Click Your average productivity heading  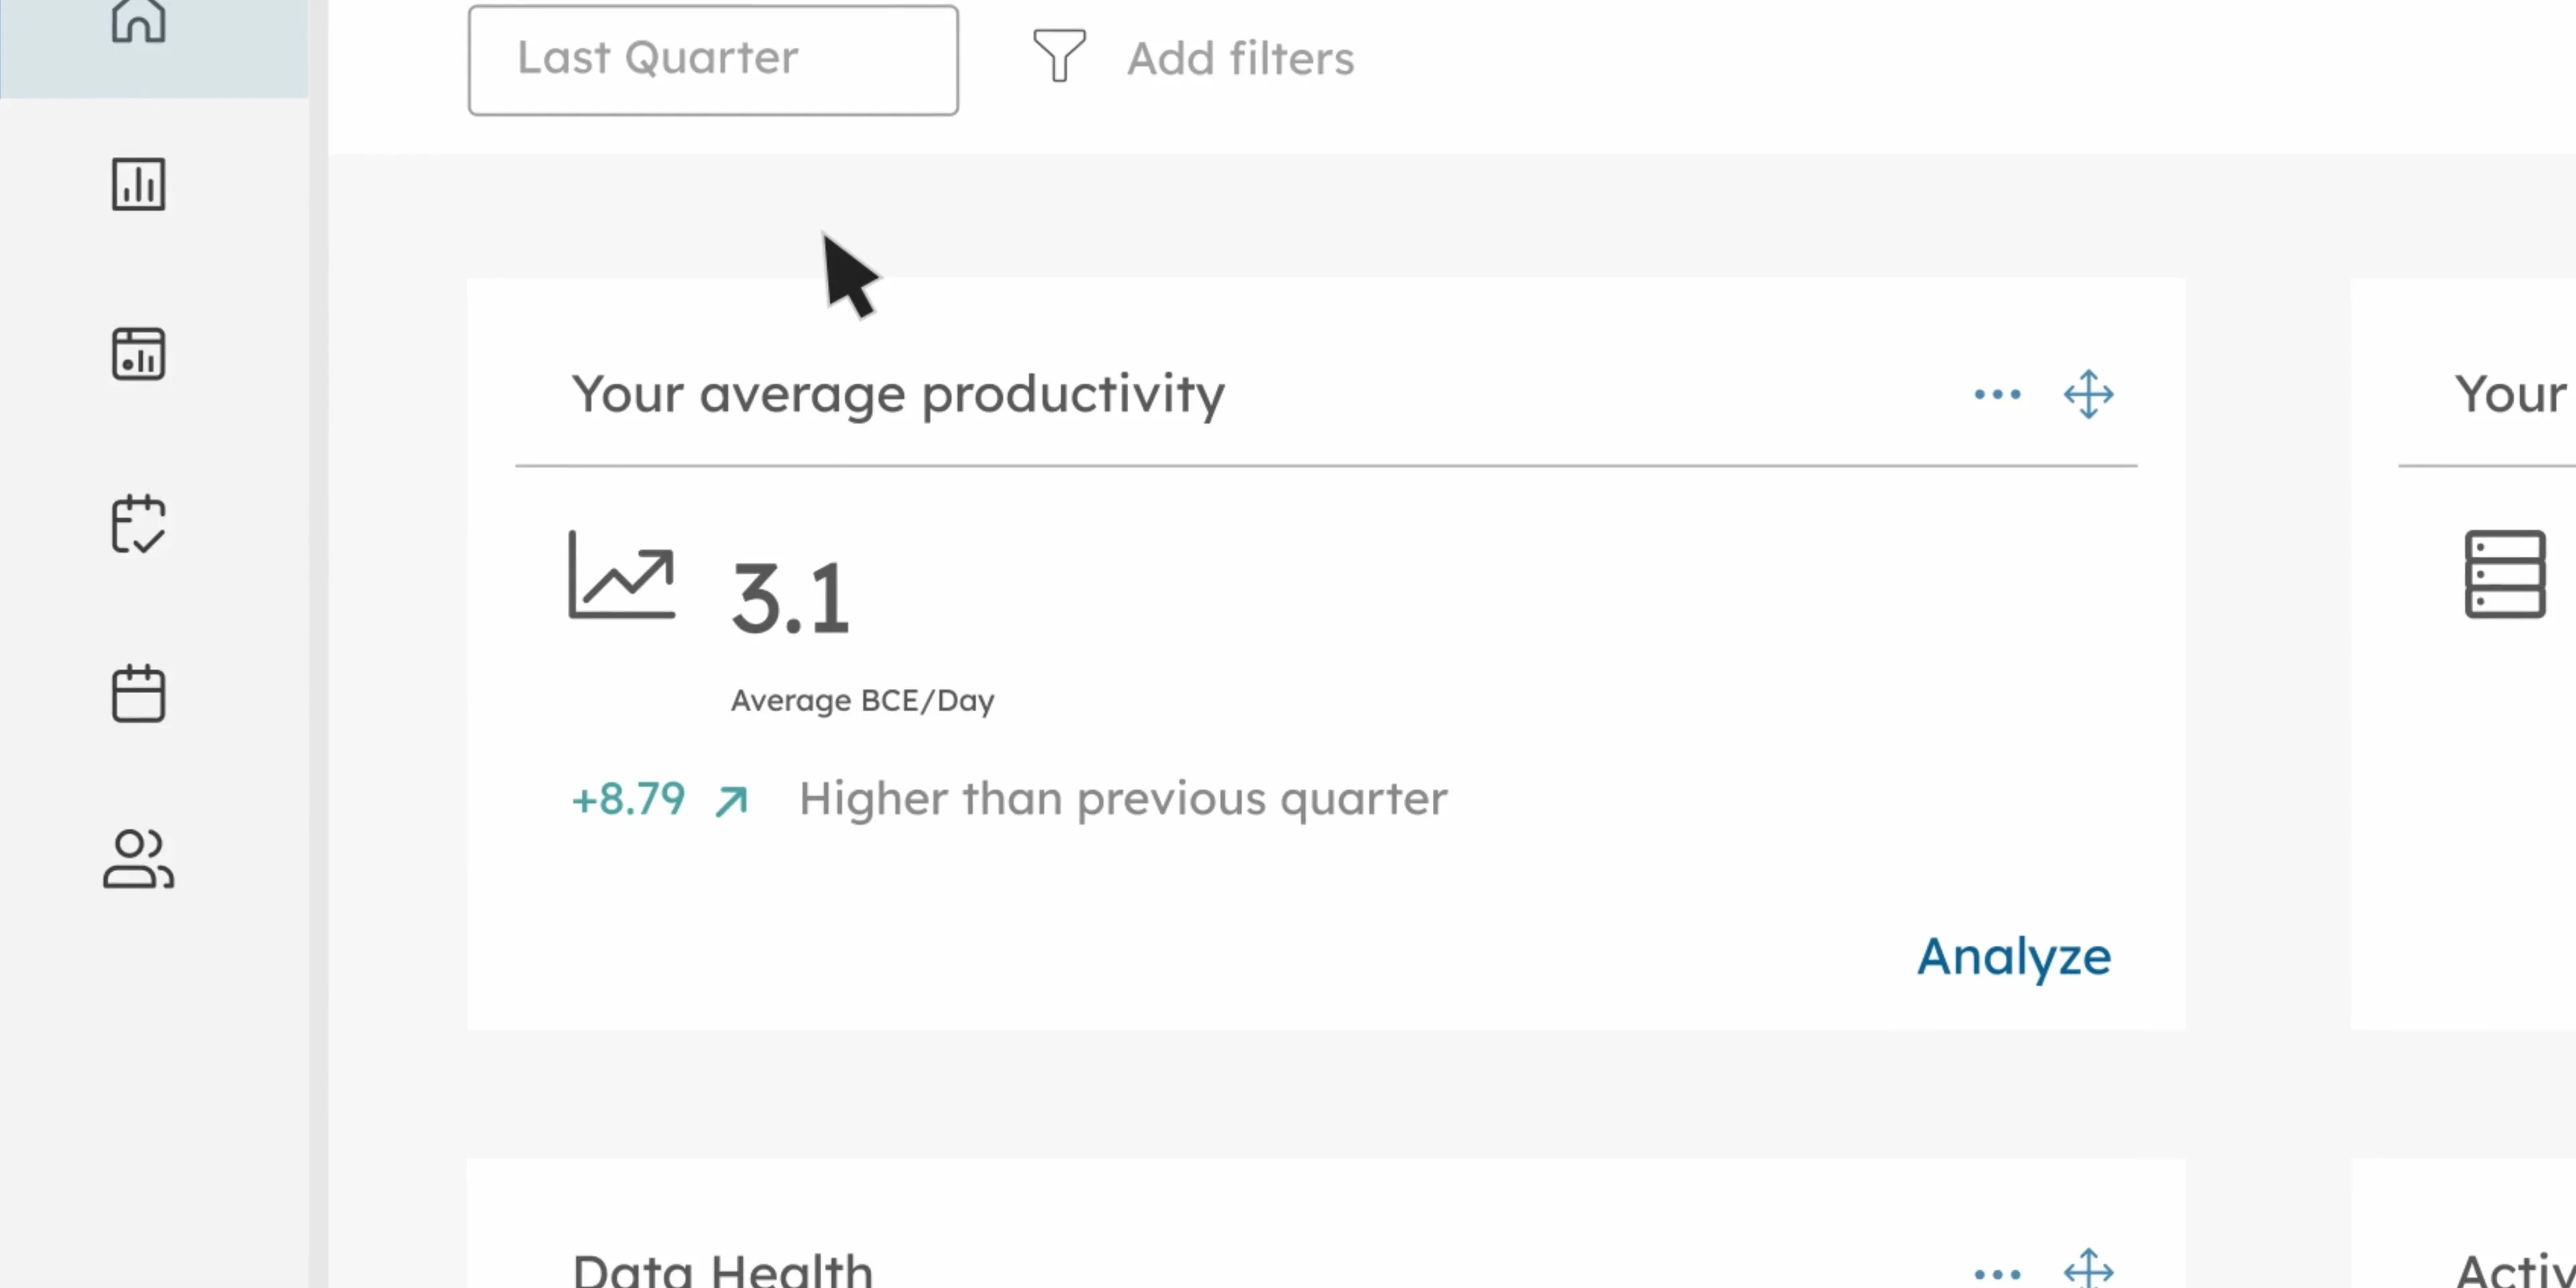pyautogui.click(x=898, y=396)
